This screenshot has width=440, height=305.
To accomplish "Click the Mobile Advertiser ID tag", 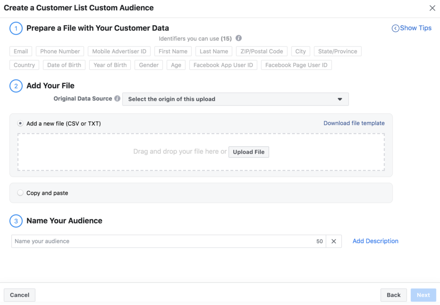I will point(119,52).
